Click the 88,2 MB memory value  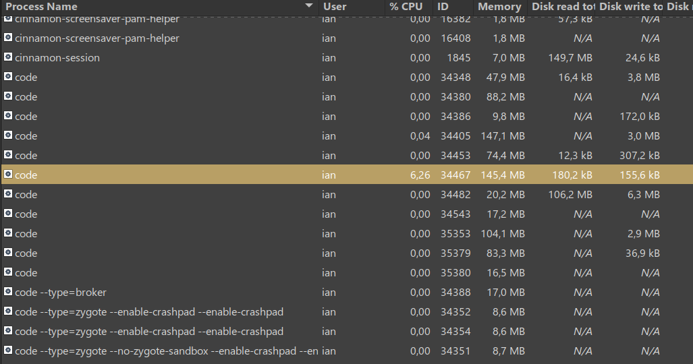coord(505,97)
